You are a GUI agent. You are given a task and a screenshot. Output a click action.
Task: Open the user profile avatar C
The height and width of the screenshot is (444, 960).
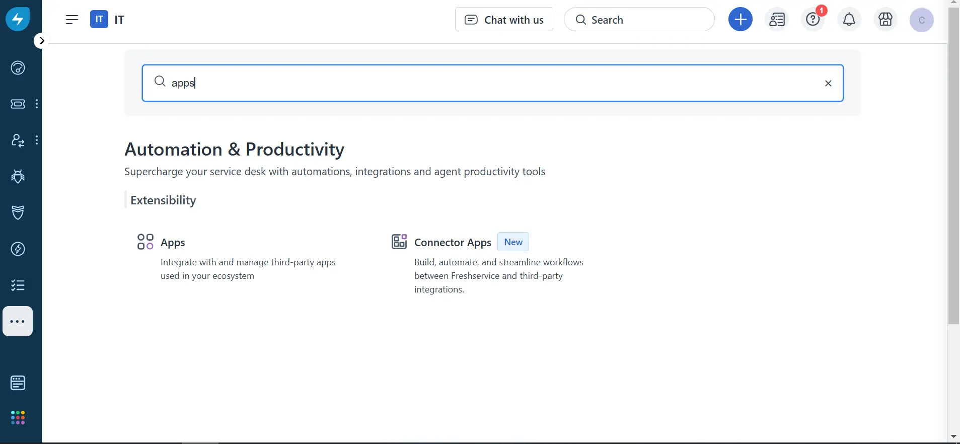pos(922,20)
